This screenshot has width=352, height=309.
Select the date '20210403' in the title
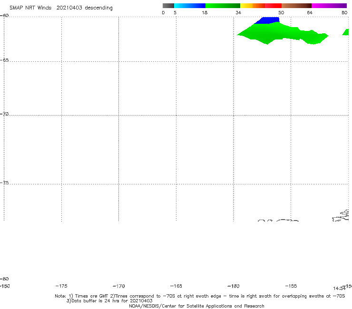(x=69, y=8)
